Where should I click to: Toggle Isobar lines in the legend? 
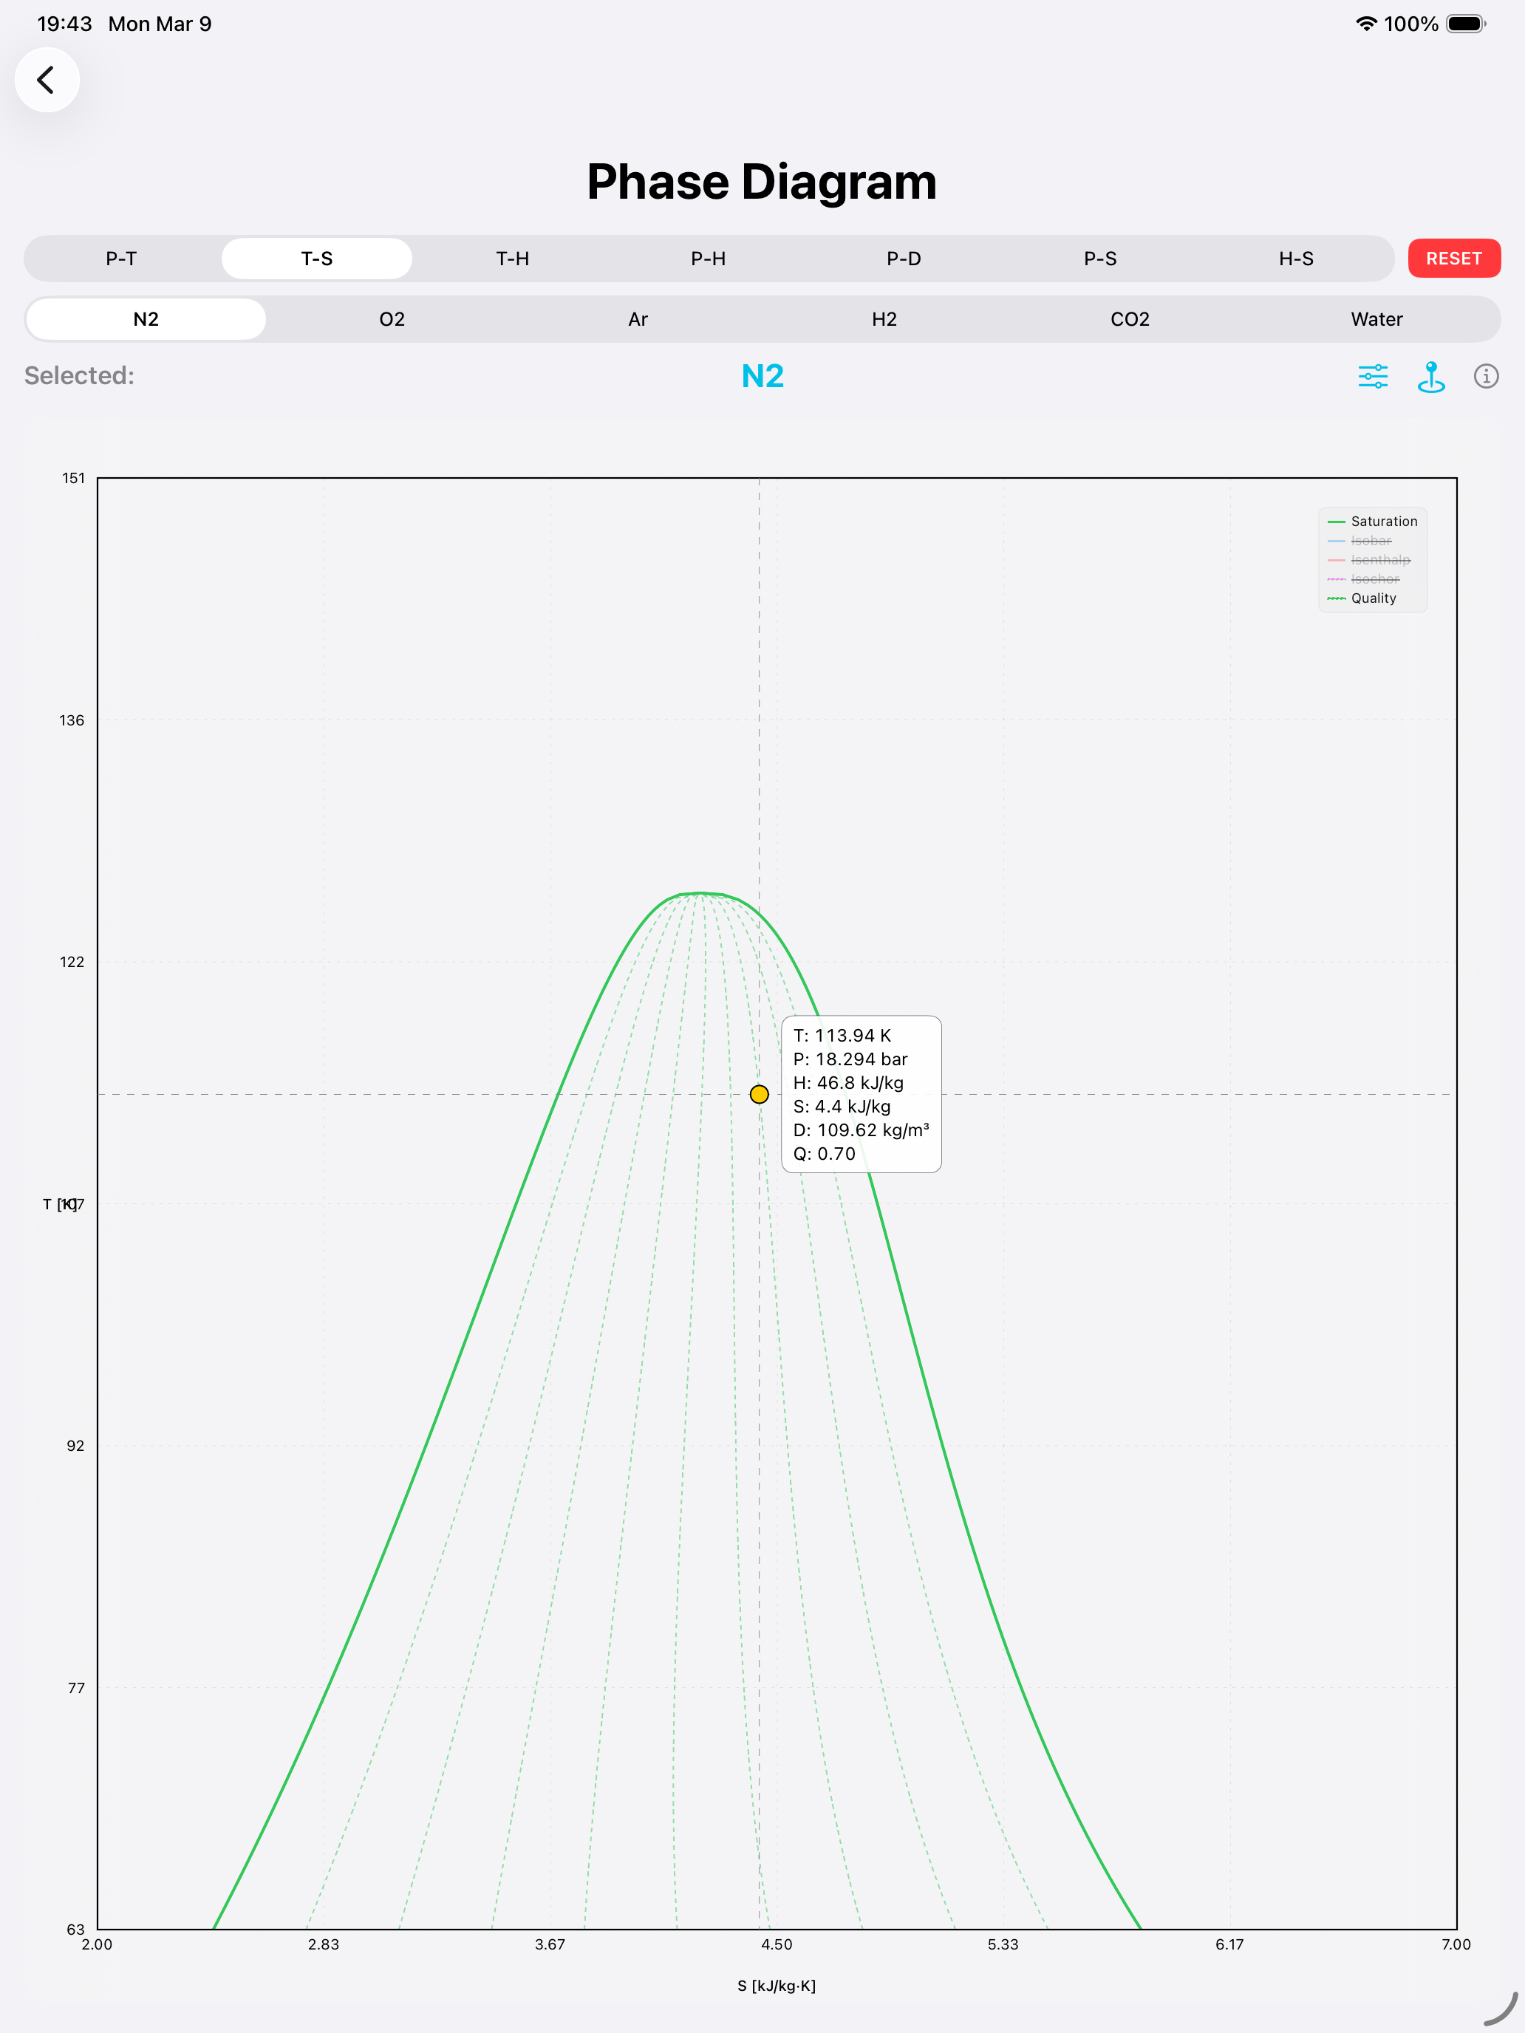[x=1371, y=541]
